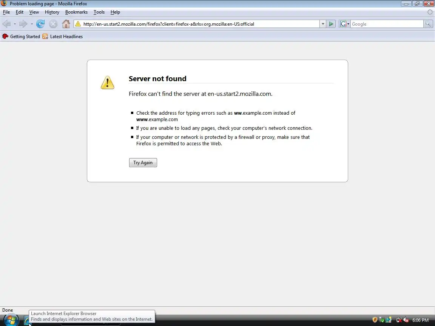Click the green Go arrow button
435x326 pixels.
click(x=331, y=24)
